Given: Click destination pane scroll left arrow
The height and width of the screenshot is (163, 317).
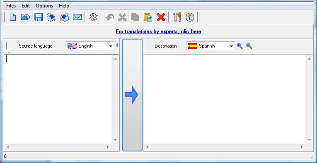Looking at the screenshot, I should [x=148, y=147].
